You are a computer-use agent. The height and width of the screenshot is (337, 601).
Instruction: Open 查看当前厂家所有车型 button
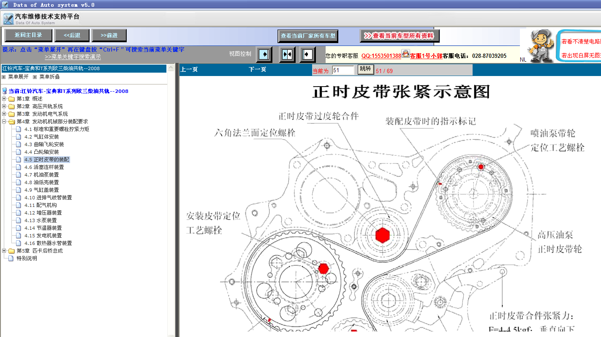pyautogui.click(x=308, y=36)
